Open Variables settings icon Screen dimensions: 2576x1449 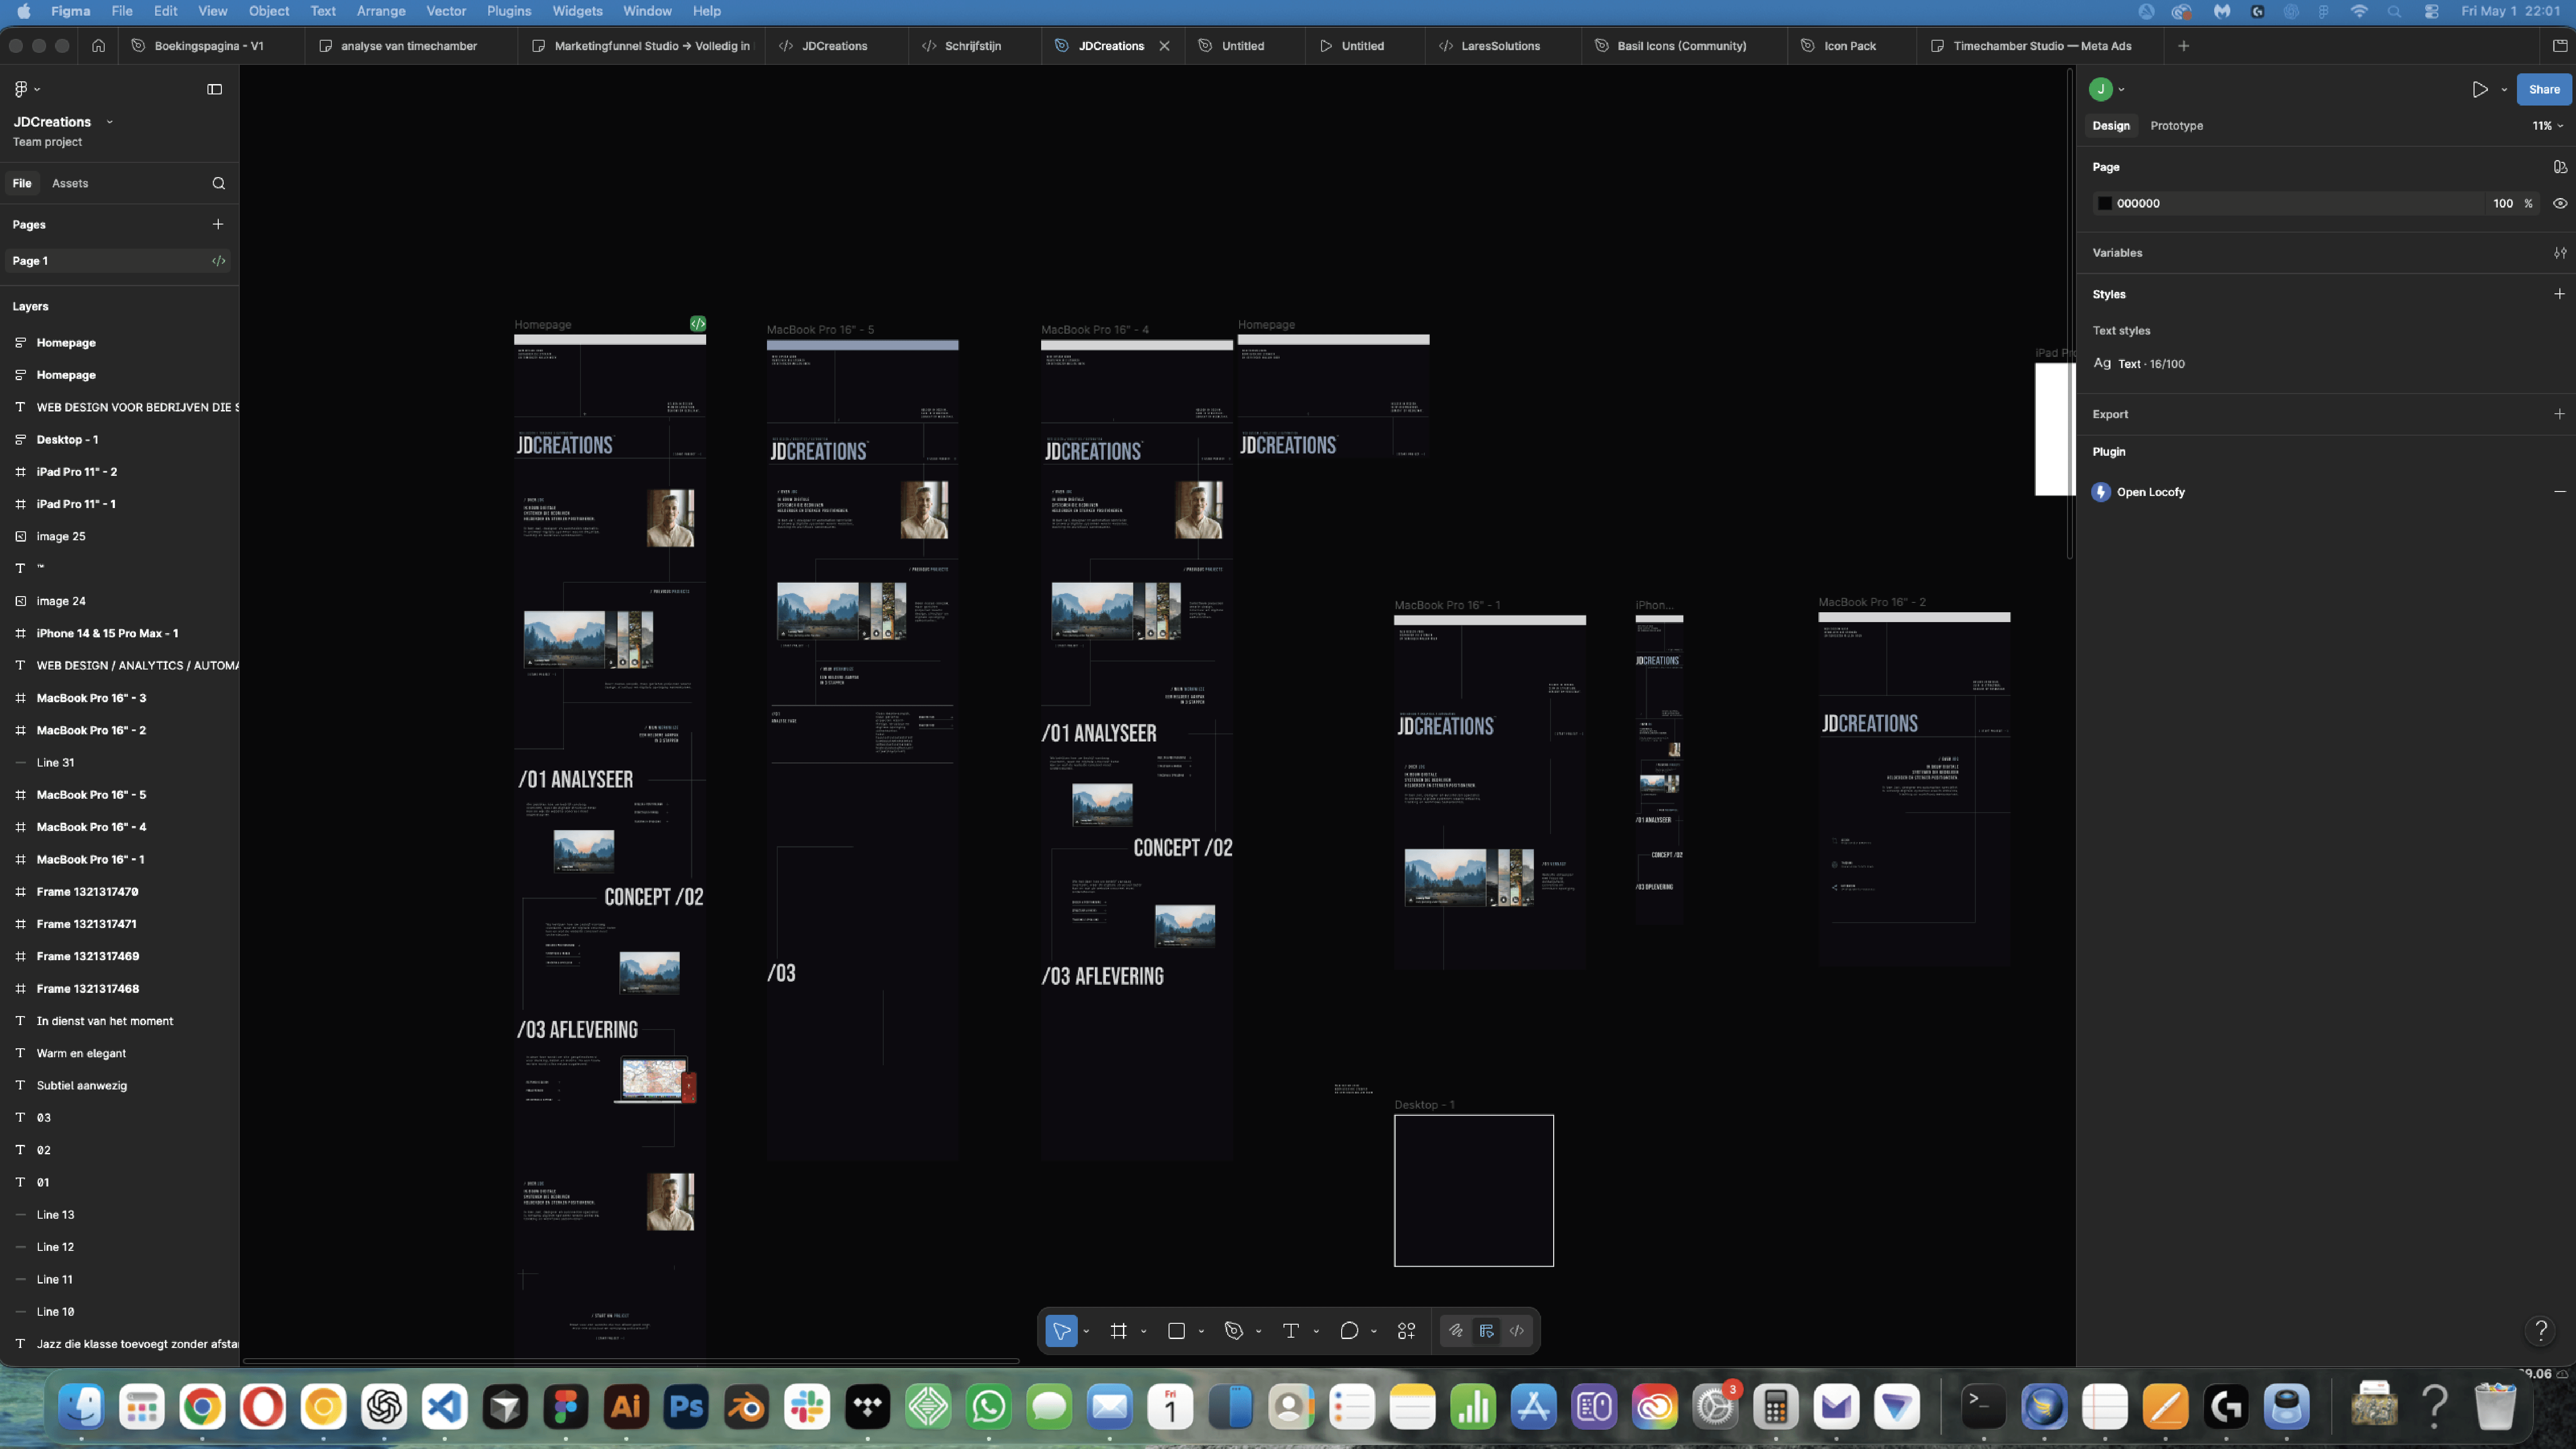[x=2559, y=253]
